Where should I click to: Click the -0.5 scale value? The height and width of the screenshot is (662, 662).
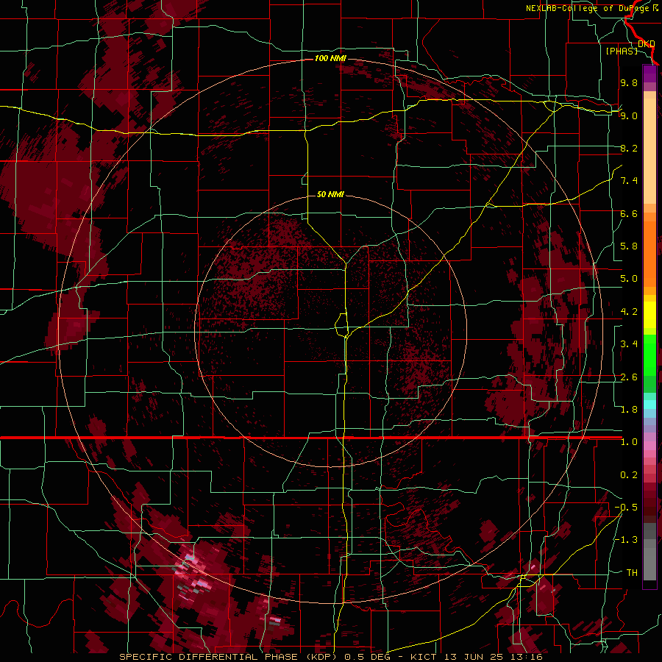click(x=626, y=508)
